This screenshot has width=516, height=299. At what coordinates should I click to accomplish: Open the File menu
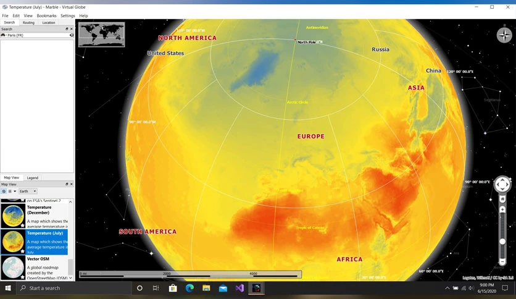(6, 15)
